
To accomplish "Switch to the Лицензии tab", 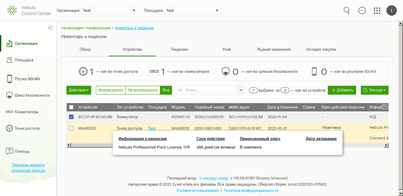I will [x=179, y=50].
